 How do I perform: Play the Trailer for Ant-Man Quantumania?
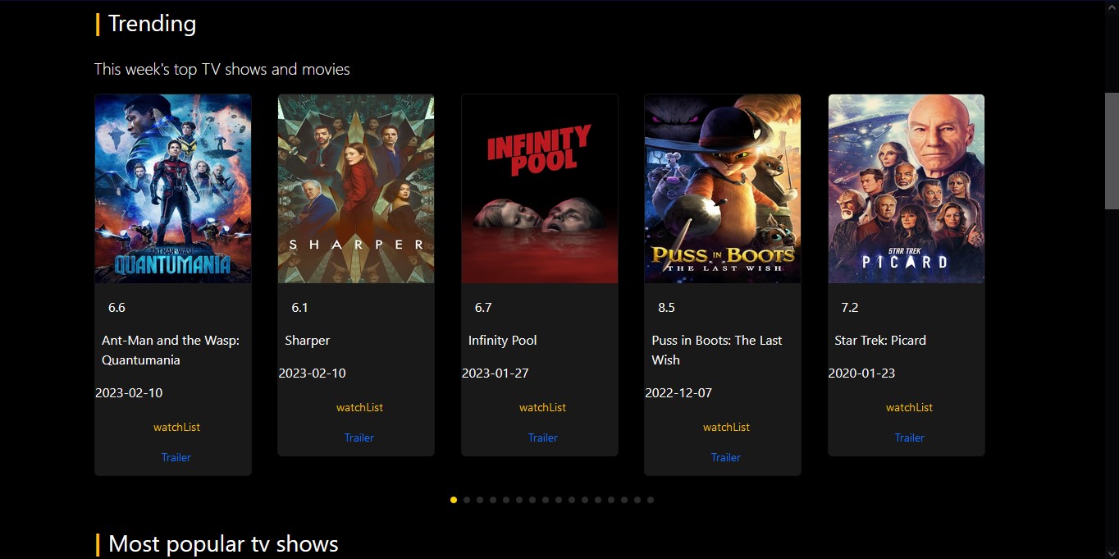pyautogui.click(x=176, y=457)
